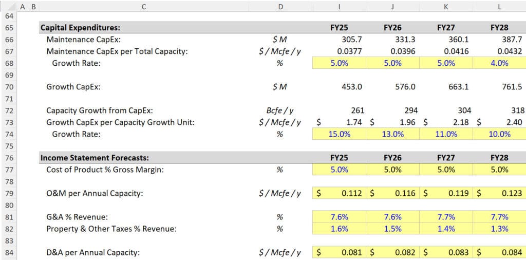
Task: Select 'Property & Other Taxes % Revenue:' label
Action: click(111, 229)
